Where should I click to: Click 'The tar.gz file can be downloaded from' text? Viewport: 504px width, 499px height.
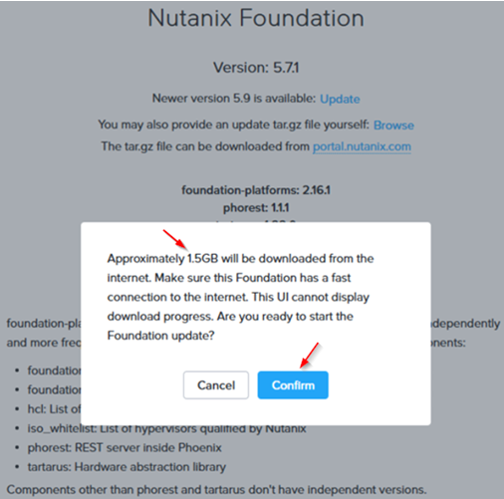pos(205,146)
